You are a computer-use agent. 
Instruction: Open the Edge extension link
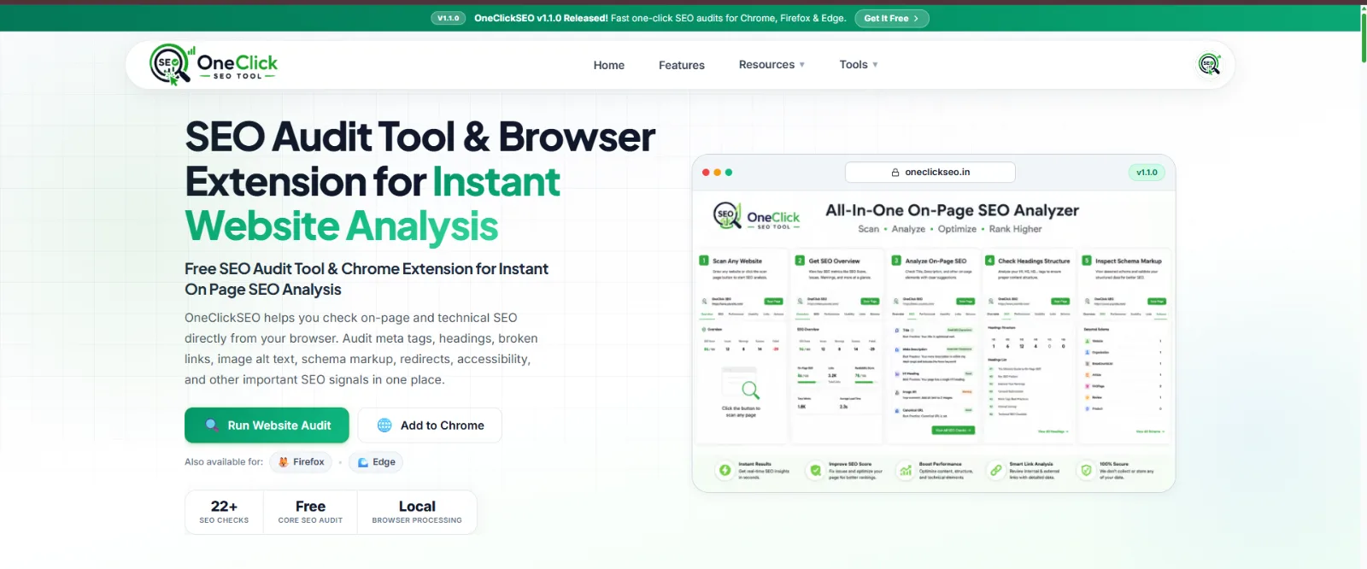pos(376,462)
